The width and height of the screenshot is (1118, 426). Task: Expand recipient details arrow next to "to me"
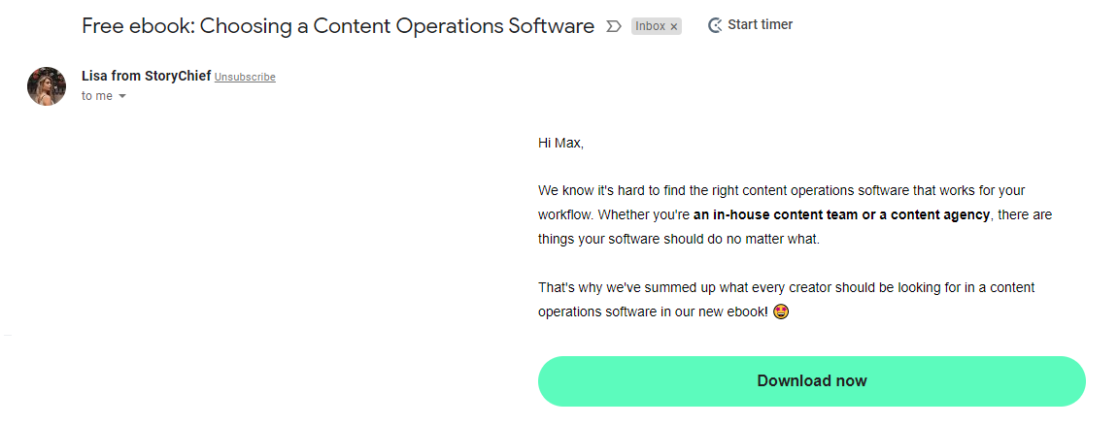[x=122, y=96]
